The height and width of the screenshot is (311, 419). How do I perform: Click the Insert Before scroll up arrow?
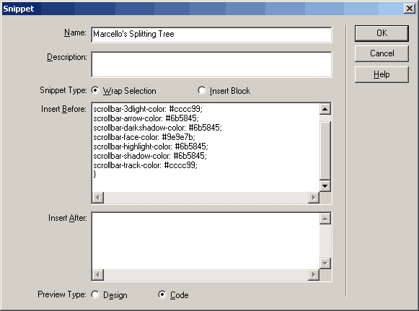(325, 109)
